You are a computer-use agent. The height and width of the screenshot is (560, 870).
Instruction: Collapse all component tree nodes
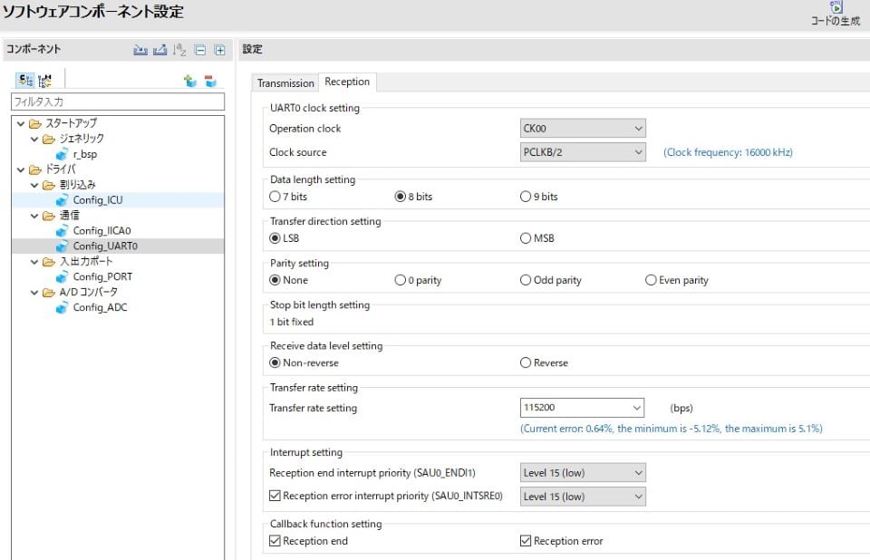point(199,50)
